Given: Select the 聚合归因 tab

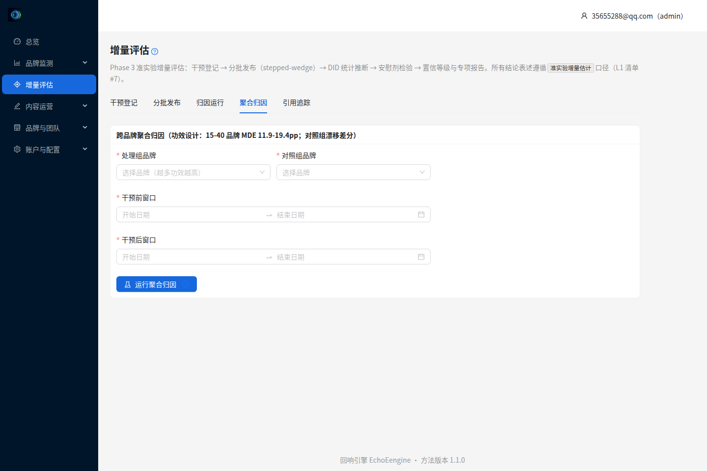Looking at the screenshot, I should [x=253, y=103].
